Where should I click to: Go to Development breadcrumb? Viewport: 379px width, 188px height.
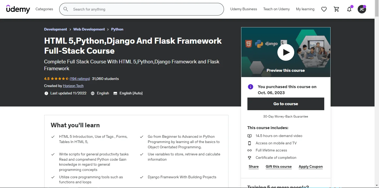point(56,29)
